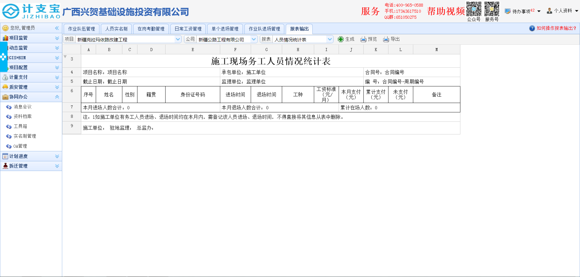
Task: Select the 报表输出 tab
Action: point(299,29)
